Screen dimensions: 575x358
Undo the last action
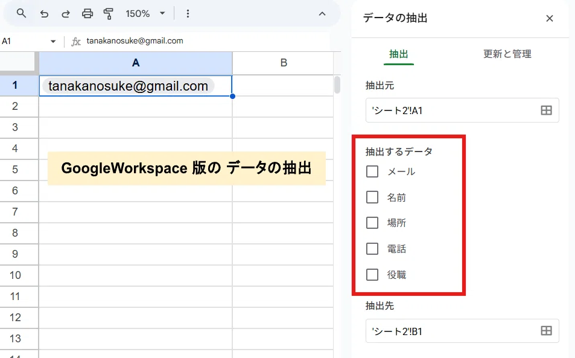[44, 14]
